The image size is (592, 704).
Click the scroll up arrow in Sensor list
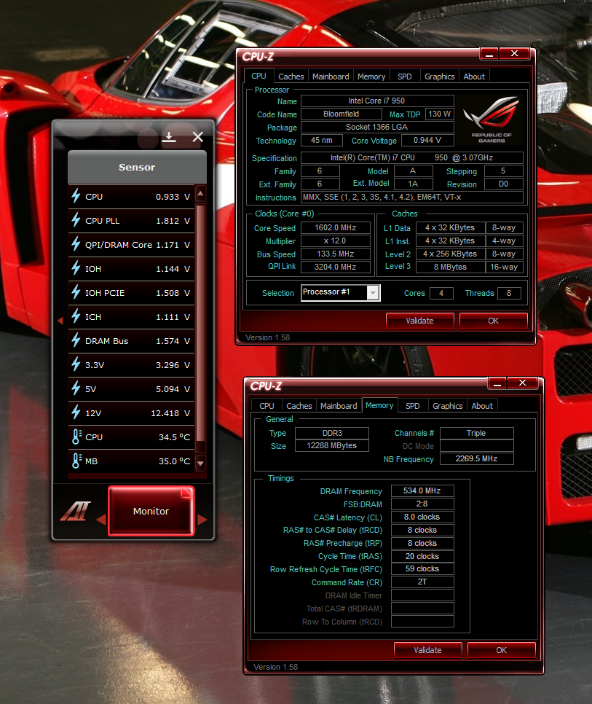(200, 194)
